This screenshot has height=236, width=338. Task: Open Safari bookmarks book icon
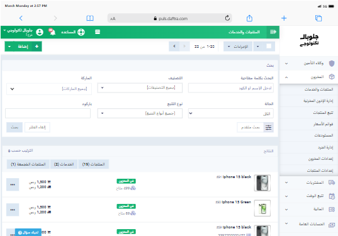[x=90, y=18]
